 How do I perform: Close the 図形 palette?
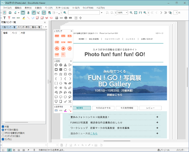71,61
